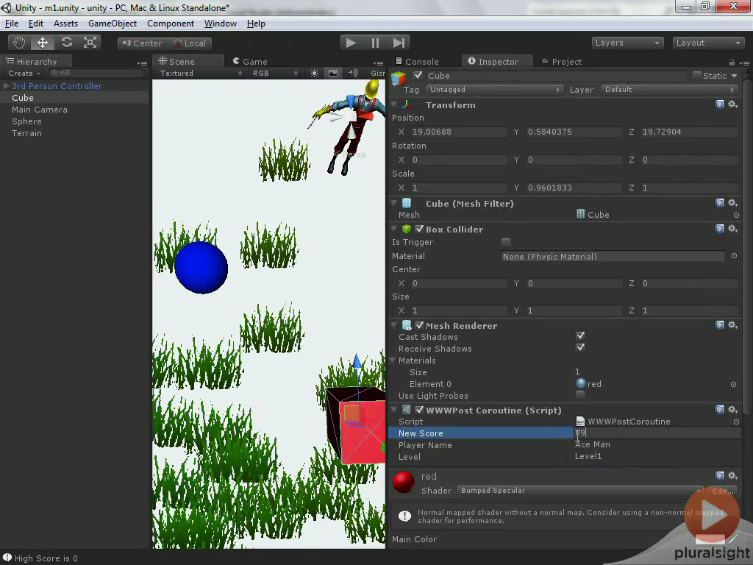This screenshot has height=565, width=753.
Task: Open the GameObject menu
Action: 110,23
